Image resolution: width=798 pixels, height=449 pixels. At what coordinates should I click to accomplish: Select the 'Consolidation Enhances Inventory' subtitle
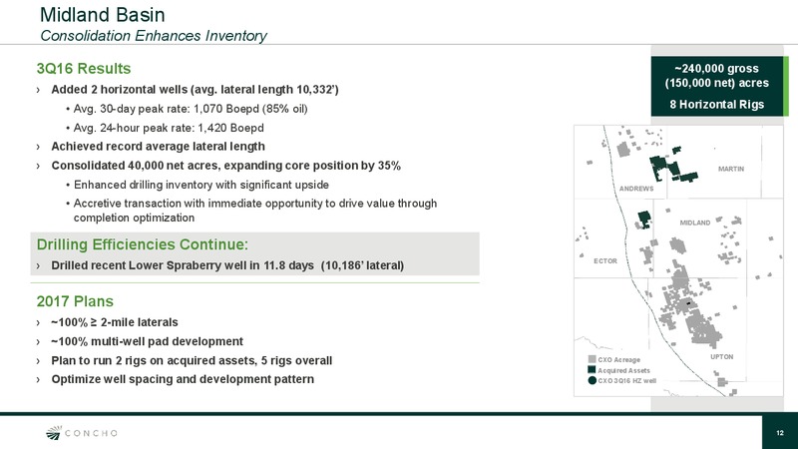click(x=154, y=36)
